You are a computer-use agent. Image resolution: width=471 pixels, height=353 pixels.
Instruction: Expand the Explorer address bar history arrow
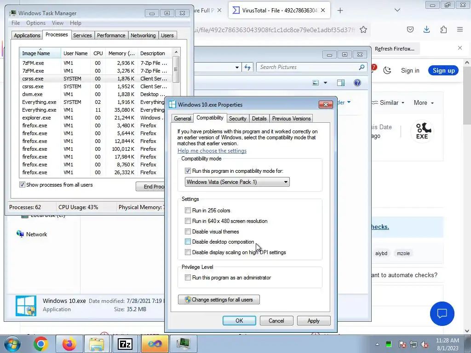click(x=237, y=67)
